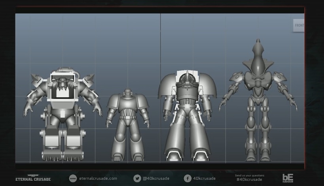Select the Terminator armor model
The width and height of the screenshot is (324, 186).
pos(187,115)
